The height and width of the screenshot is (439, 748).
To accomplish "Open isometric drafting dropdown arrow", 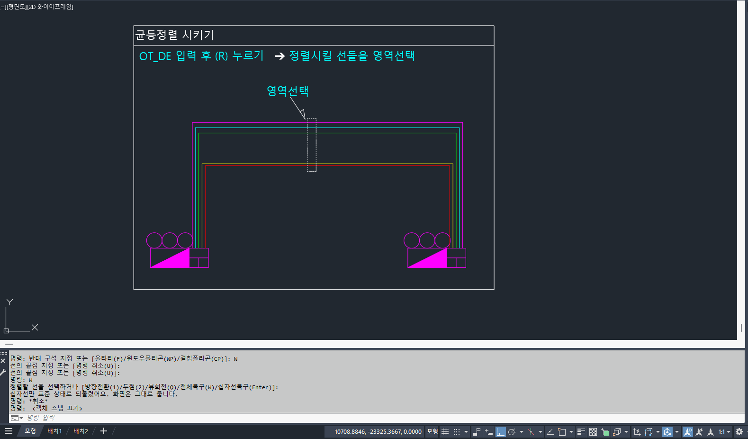I will point(541,432).
